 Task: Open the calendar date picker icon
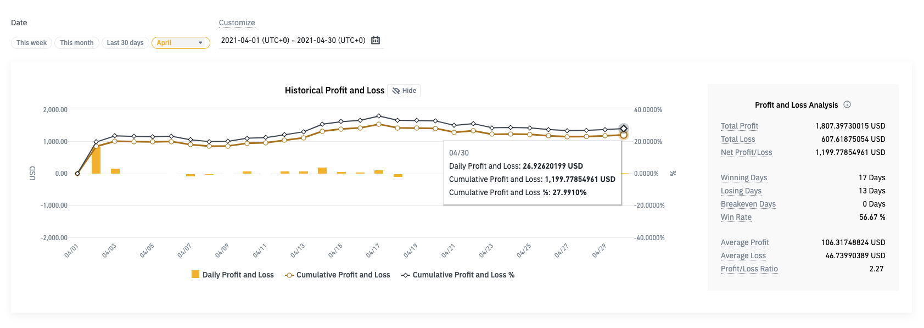coord(376,40)
